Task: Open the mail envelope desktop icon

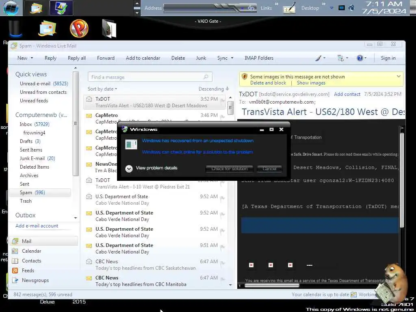Action: tap(47, 28)
